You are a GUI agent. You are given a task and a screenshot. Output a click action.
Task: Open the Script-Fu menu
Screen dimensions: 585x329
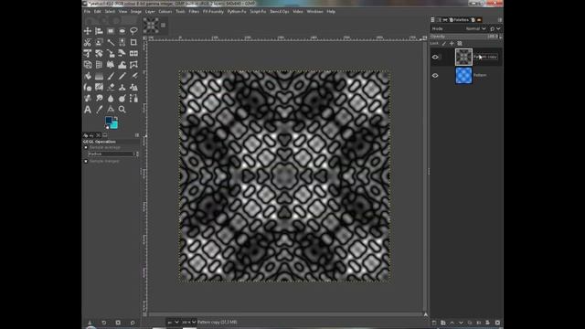click(x=258, y=12)
